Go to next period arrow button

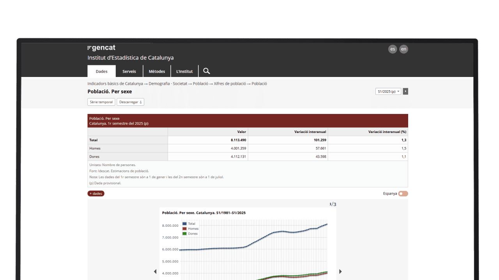[405, 91]
